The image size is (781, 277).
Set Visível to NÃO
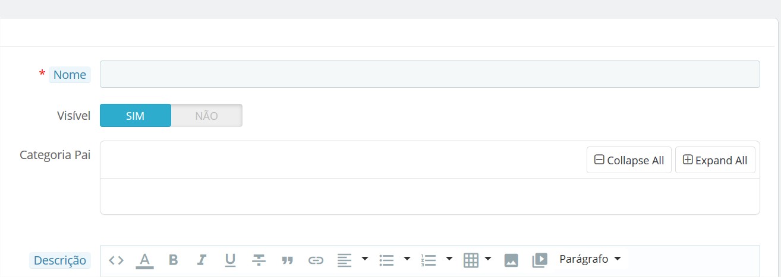[x=206, y=116]
